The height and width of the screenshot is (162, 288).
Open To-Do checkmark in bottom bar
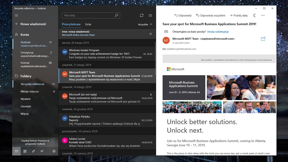(42, 151)
